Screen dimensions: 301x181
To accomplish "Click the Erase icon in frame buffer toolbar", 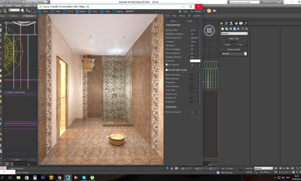I will pyautogui.click(x=89, y=12).
